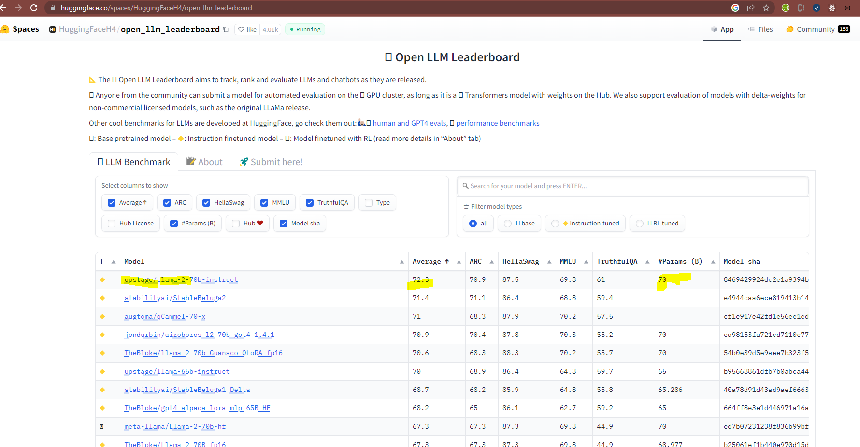Enable the Type column checkbox
This screenshot has width=860, height=447.
point(369,203)
